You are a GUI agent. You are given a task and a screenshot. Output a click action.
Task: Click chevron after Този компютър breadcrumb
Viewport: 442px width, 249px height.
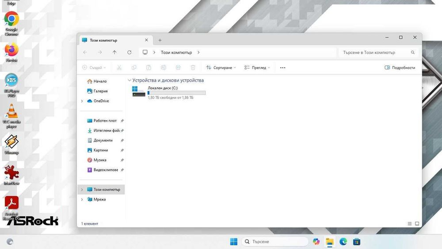(198, 53)
